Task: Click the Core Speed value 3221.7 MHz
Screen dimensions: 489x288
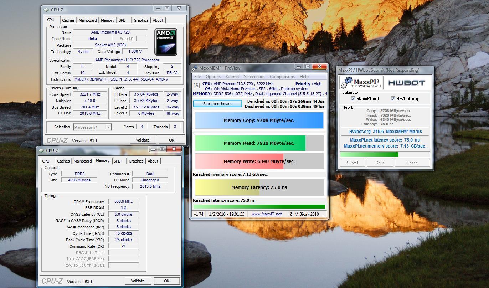Action: [x=90, y=94]
